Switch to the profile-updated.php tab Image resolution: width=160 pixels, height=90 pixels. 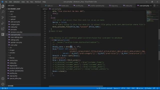[x=96, y=5]
